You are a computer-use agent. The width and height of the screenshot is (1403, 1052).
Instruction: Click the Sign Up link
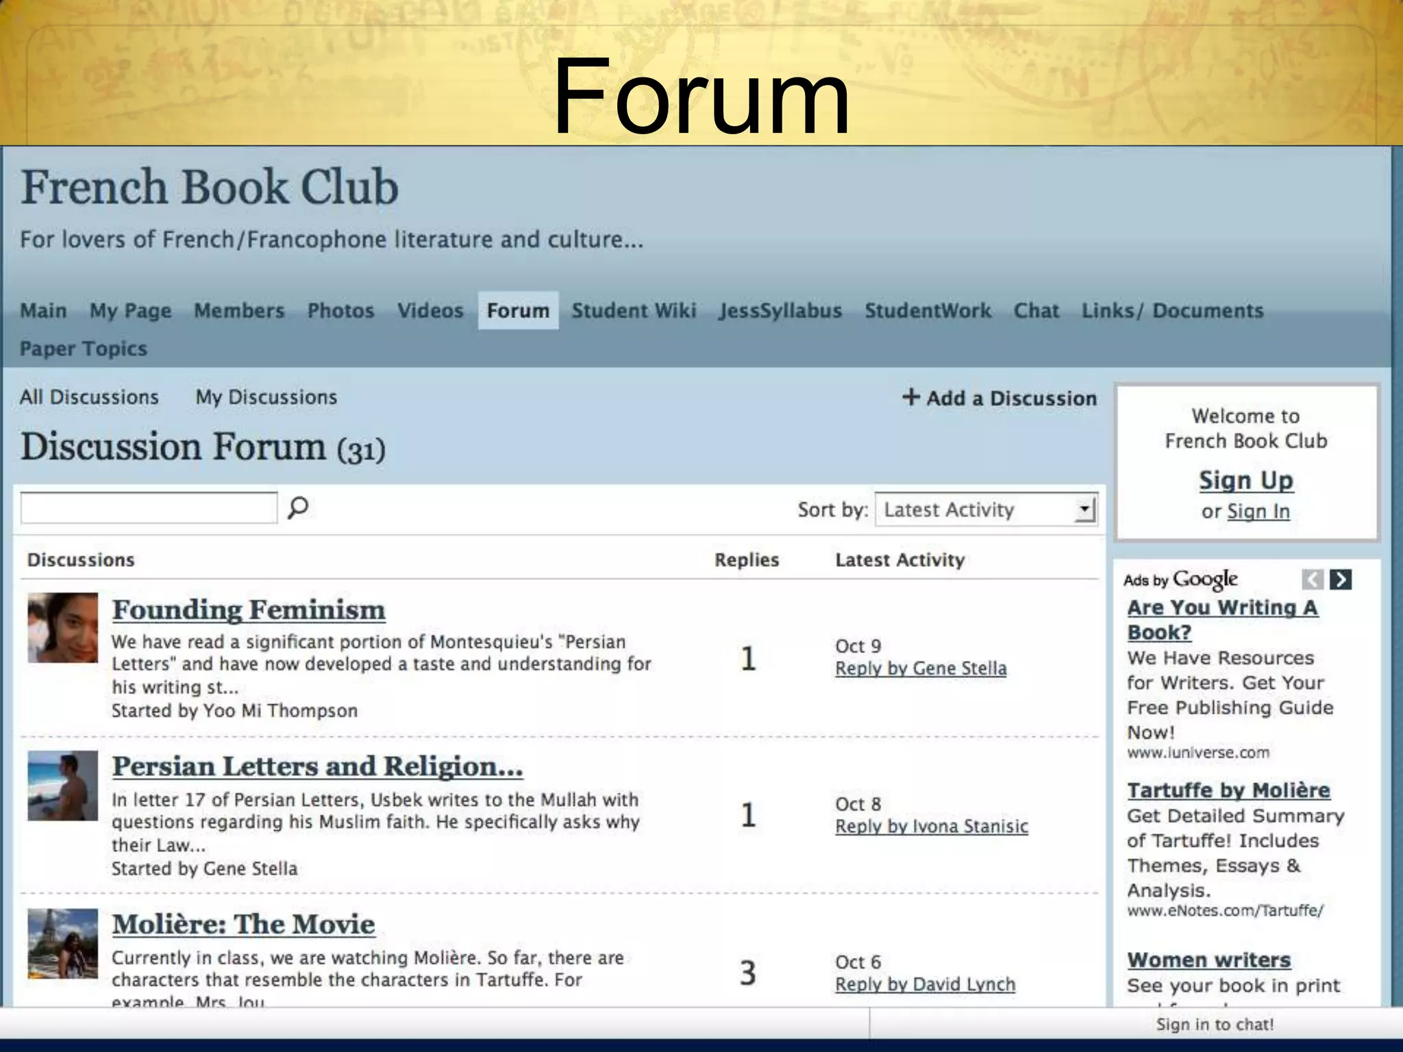click(1245, 480)
